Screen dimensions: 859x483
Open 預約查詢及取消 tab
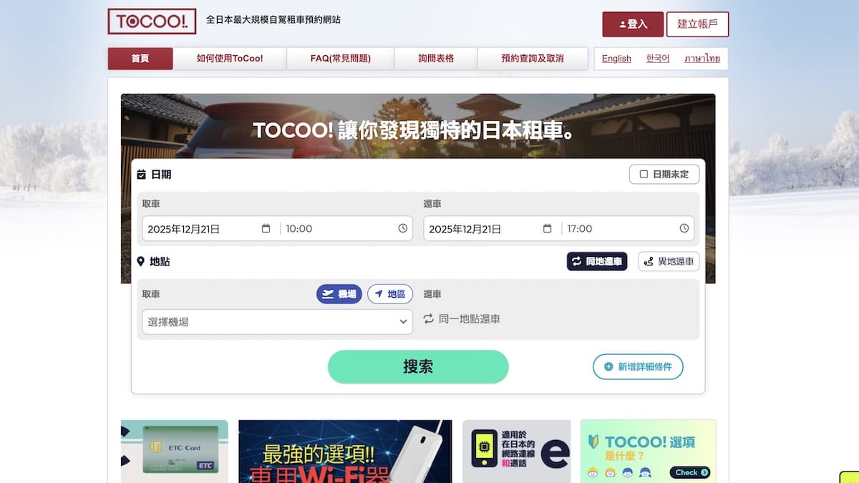(x=533, y=59)
